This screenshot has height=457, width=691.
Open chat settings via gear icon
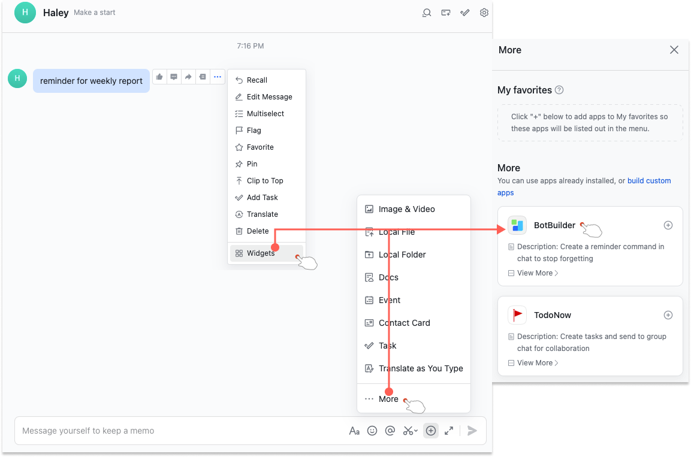pos(484,12)
